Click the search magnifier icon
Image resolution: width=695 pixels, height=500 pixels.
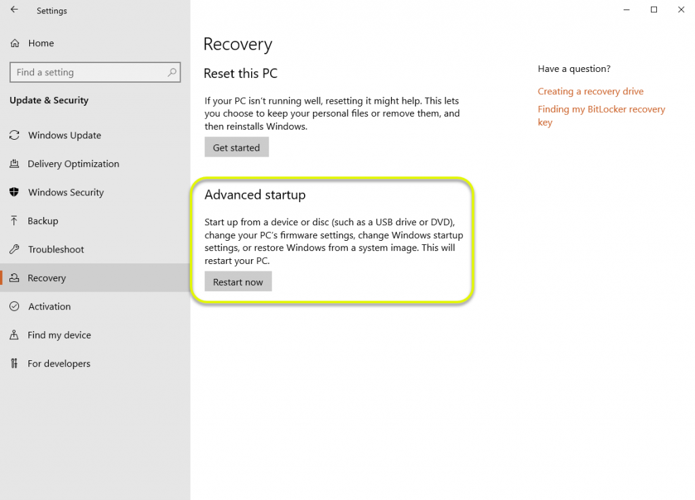coord(172,72)
